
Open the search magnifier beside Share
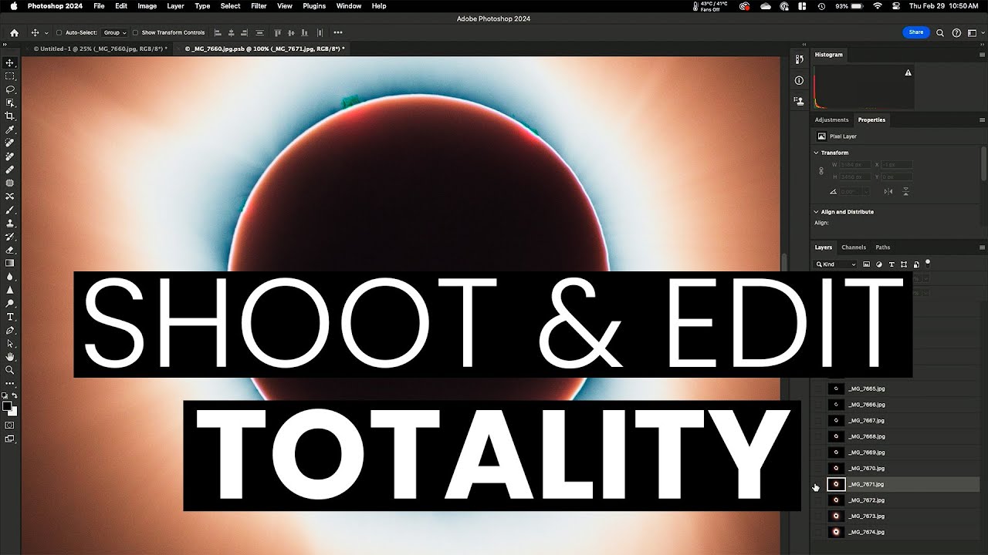click(939, 33)
